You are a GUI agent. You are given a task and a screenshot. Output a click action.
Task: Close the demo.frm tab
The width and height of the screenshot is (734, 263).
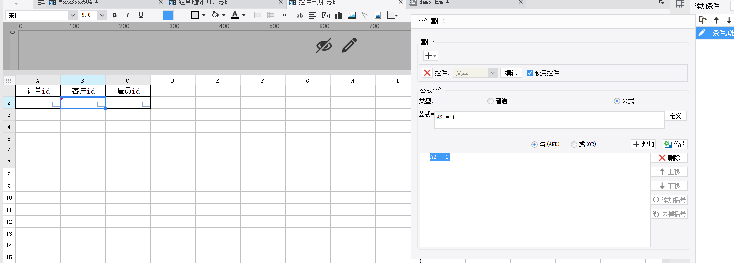tap(520, 2)
